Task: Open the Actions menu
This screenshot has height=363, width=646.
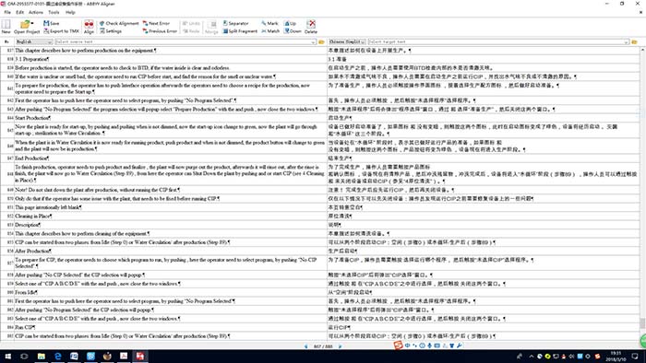Action: pos(36,12)
